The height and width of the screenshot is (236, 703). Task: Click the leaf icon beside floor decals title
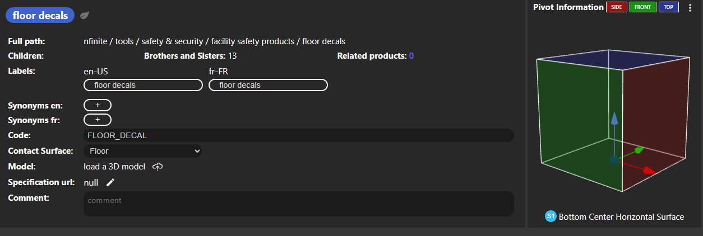(85, 15)
